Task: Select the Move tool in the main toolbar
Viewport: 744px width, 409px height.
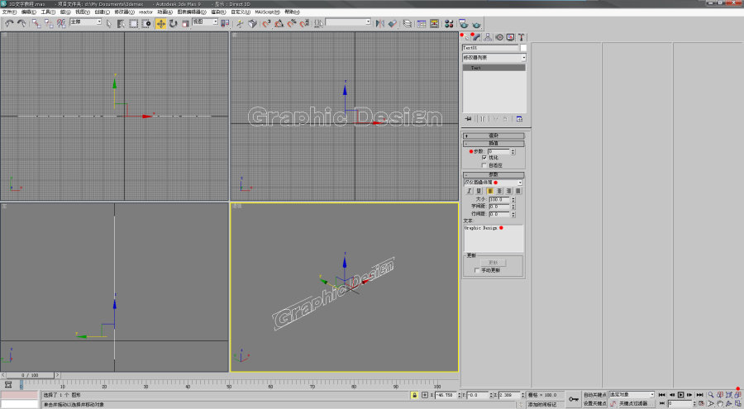Action: pyautogui.click(x=161, y=24)
